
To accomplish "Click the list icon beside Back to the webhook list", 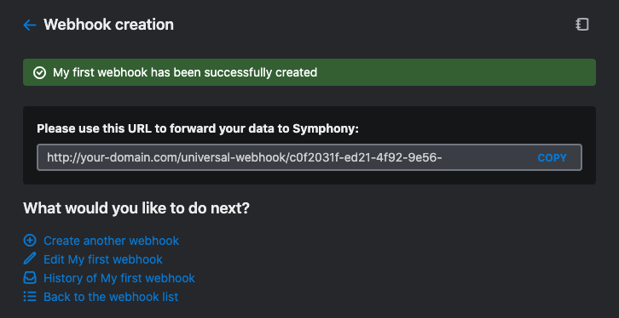I will point(30,297).
